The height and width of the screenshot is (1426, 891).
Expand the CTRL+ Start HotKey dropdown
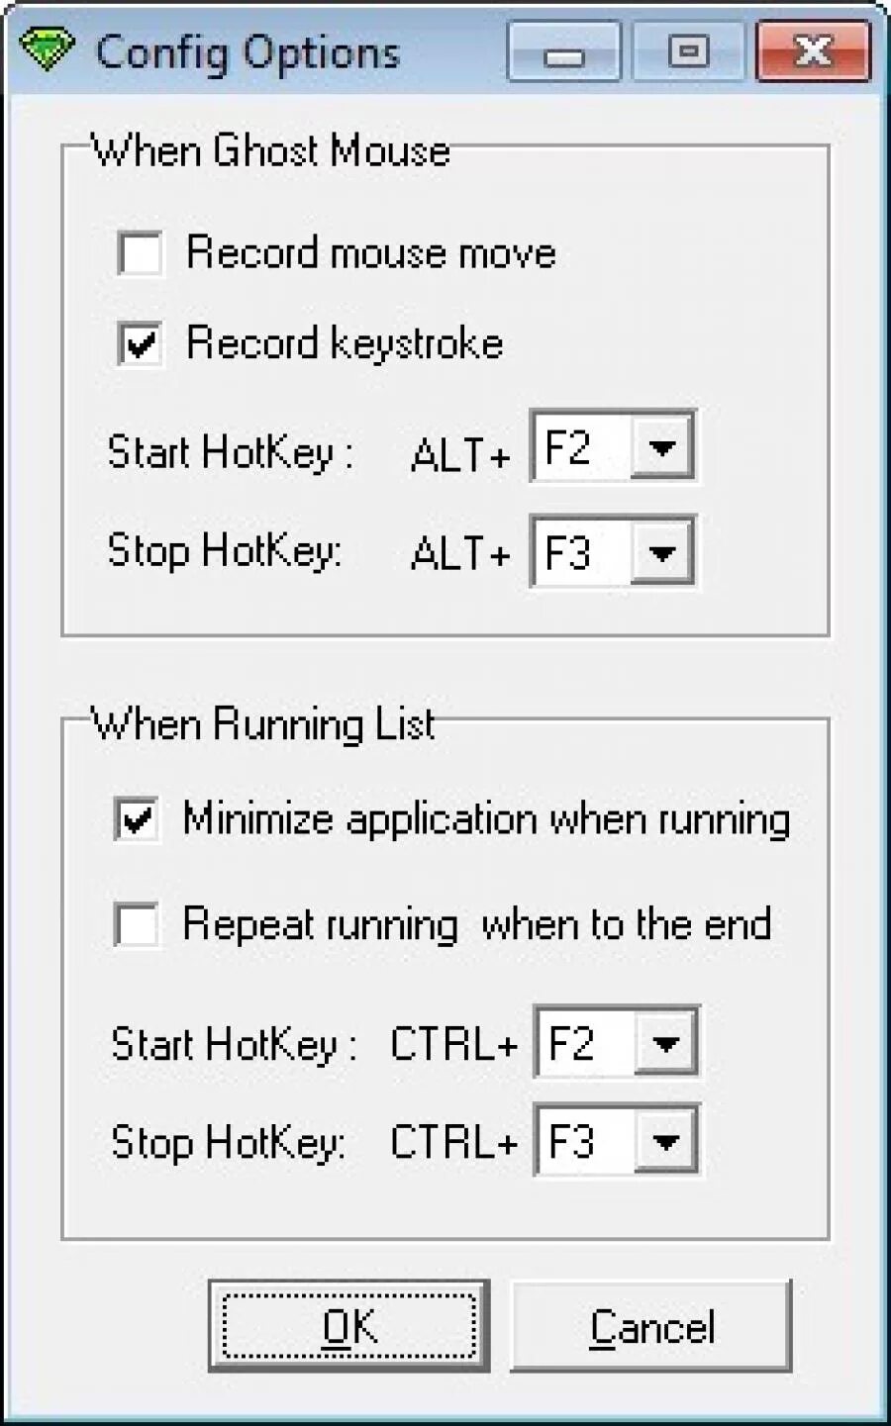(664, 1042)
